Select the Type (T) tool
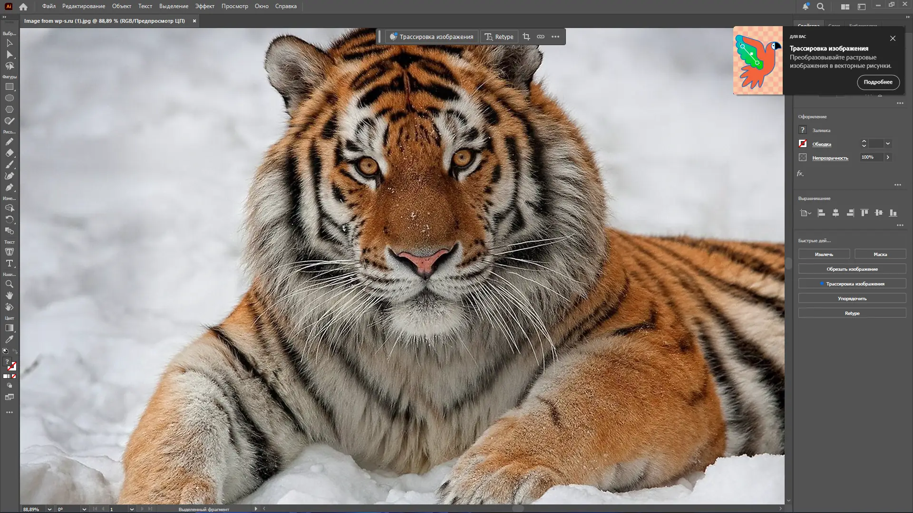The image size is (913, 513). (x=10, y=263)
